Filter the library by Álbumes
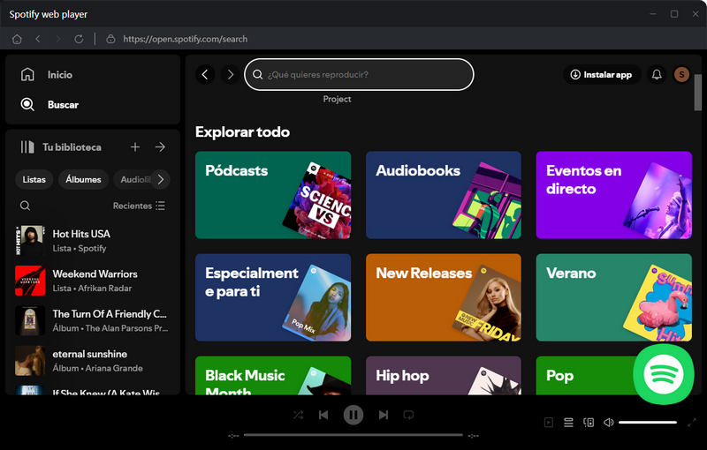Viewport: 707px width, 450px height. (x=83, y=179)
